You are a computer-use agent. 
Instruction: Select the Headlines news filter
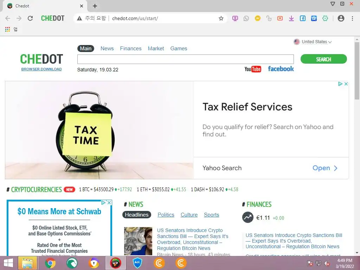pos(137,215)
